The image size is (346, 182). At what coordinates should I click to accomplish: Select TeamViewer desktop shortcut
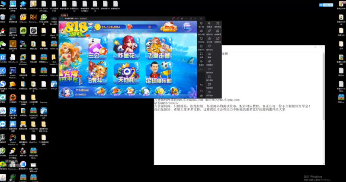(3, 125)
